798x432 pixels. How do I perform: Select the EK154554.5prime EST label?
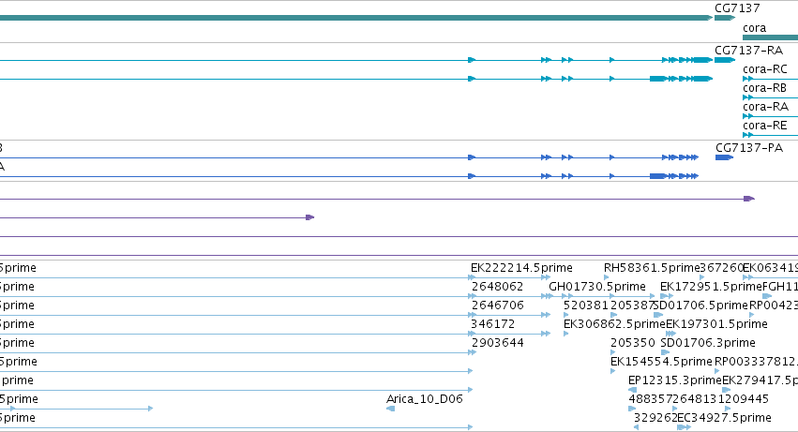coord(661,362)
